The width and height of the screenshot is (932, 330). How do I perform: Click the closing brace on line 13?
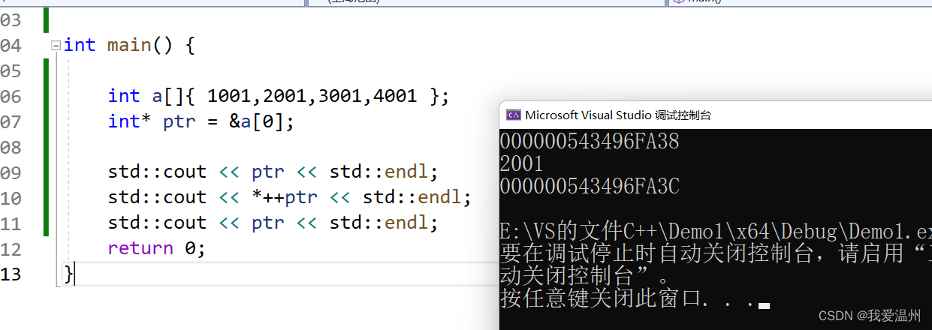pos(69,274)
